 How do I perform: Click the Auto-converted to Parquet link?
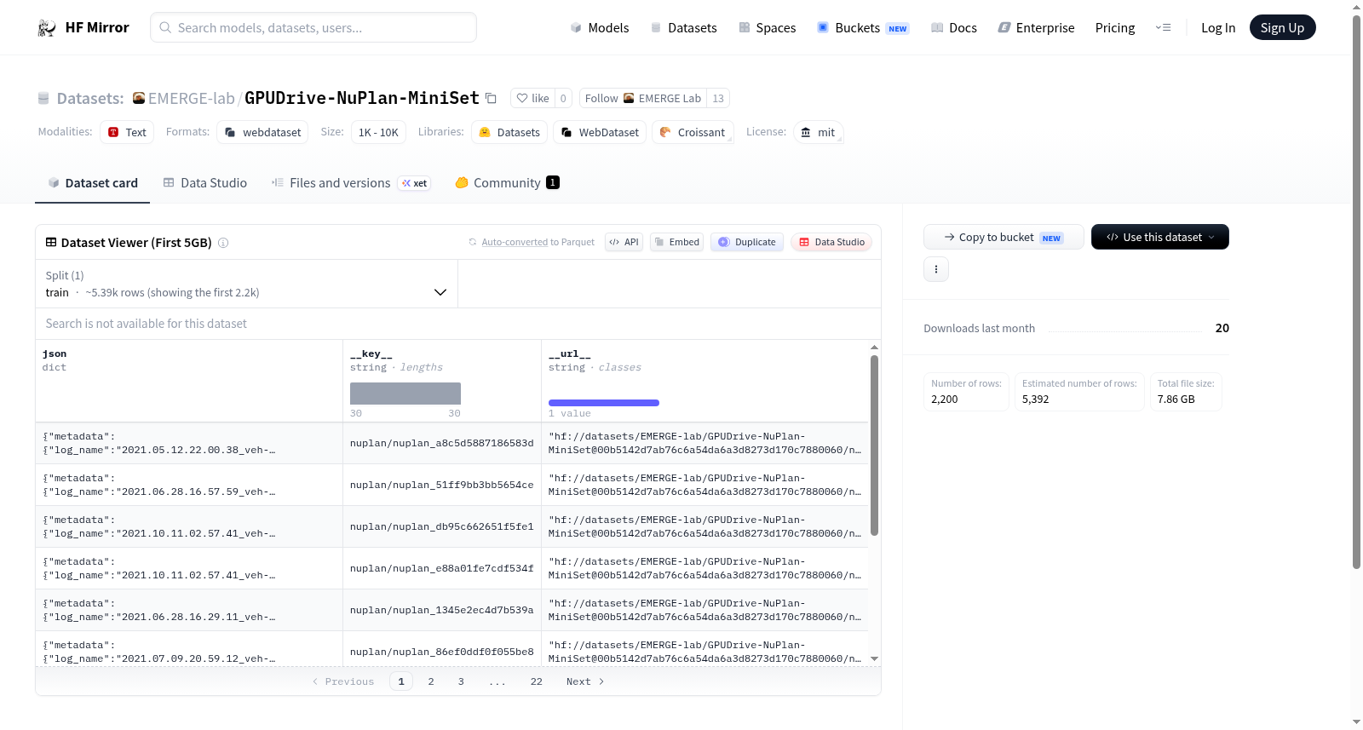click(515, 243)
